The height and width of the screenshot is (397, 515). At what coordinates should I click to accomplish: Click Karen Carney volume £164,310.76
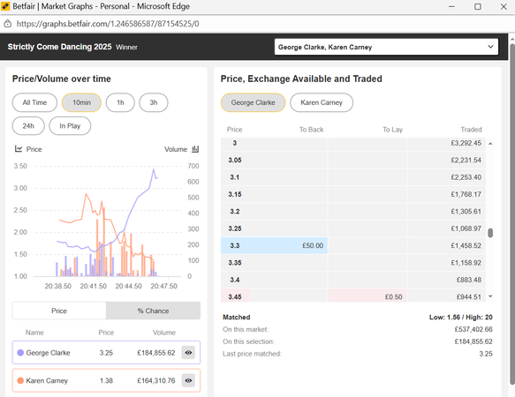(x=156, y=380)
